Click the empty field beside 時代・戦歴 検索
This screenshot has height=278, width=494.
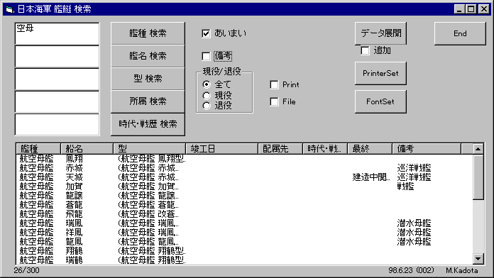(x=57, y=125)
